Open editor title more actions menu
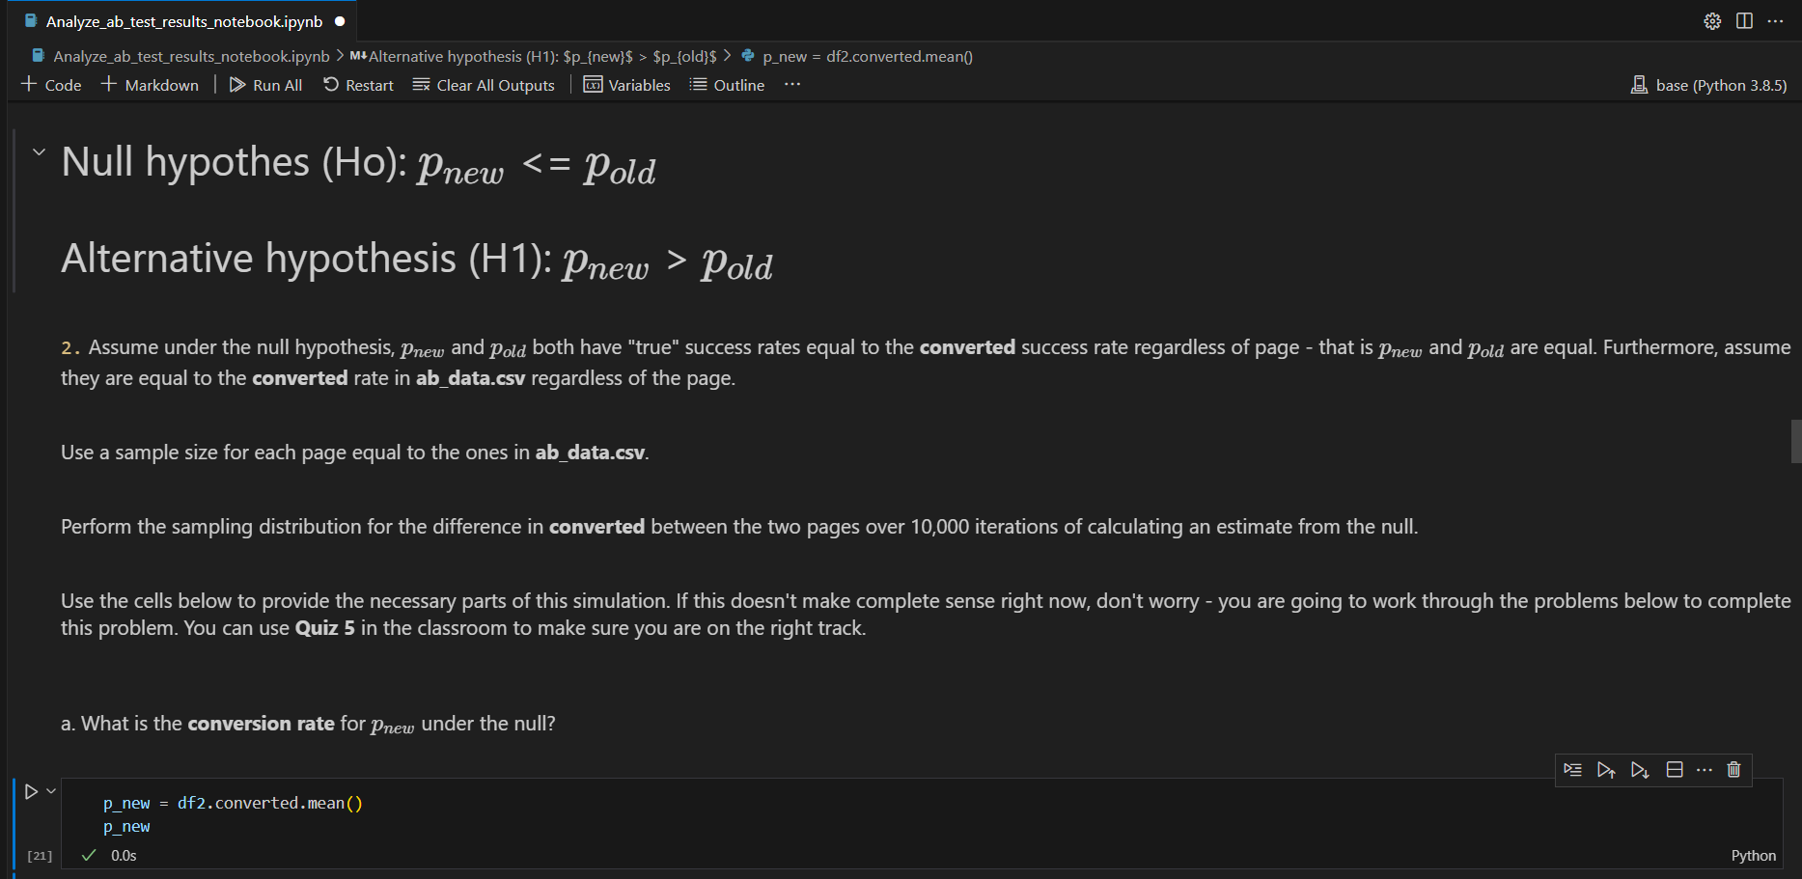Screen dimensions: 1802x879 pos(1775,21)
